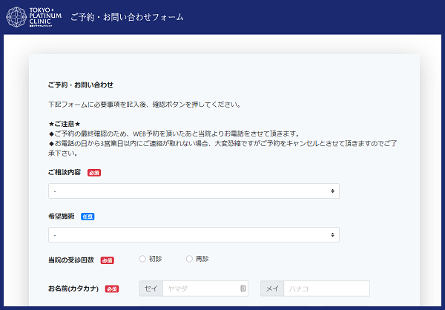This screenshot has height=310, width=445.
Task: Click the arrow of ご相談内容 select box
Action: pos(332,191)
